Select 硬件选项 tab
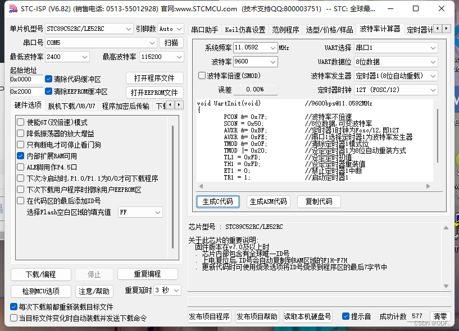459x331 pixels. point(28,105)
